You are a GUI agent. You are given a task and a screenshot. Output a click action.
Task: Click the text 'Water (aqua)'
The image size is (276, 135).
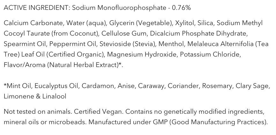[x=86, y=23]
